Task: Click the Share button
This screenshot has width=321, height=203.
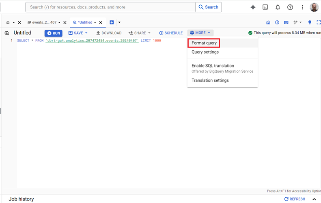Action: click(137, 33)
